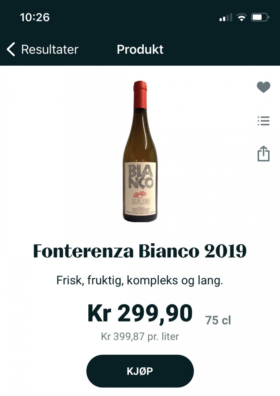The image size is (280, 396).
Task: Buy the wine with KJØP button
Action: 140,371
